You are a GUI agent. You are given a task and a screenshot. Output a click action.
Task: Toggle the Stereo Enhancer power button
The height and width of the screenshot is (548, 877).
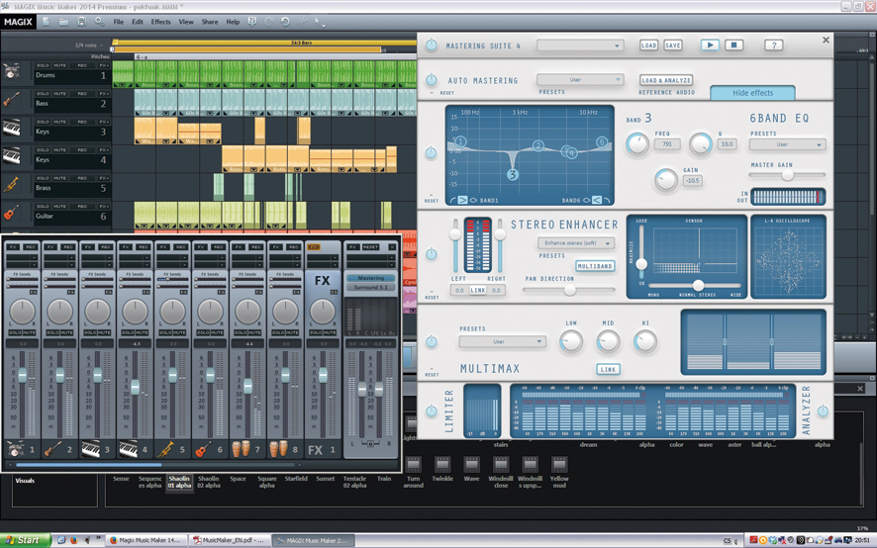(x=432, y=254)
